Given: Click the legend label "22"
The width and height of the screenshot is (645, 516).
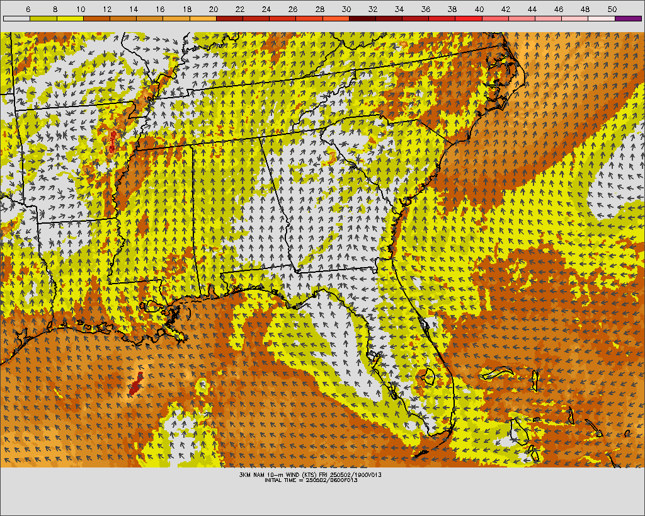Looking at the screenshot, I should (240, 9).
